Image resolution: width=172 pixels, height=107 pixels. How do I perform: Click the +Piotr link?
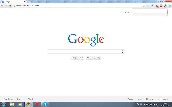click(x=127, y=12)
